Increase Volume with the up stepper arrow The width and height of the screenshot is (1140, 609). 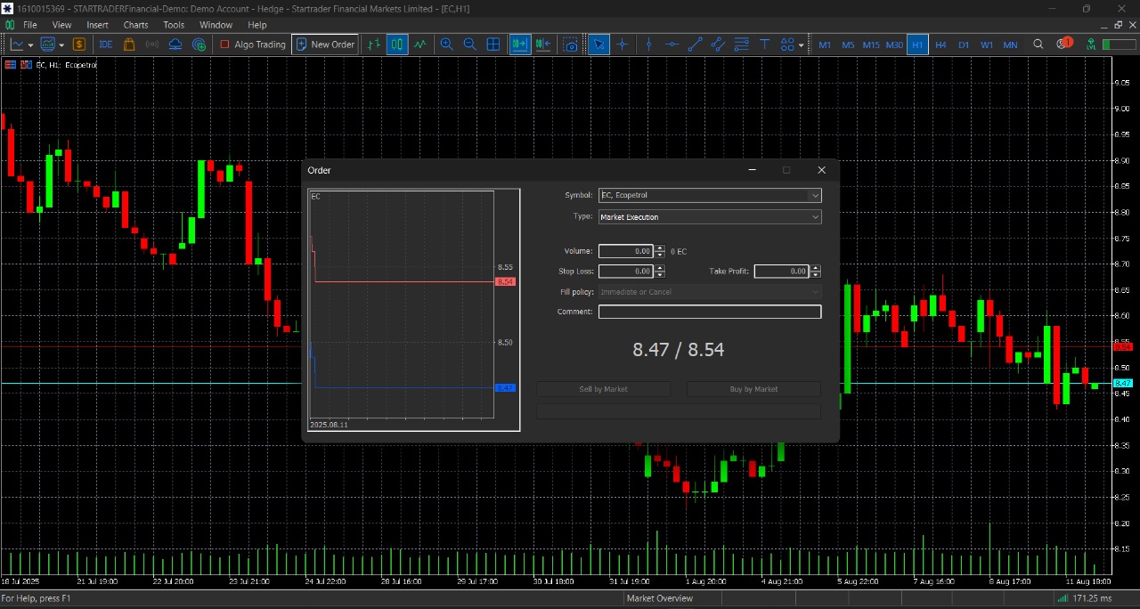[x=659, y=248]
